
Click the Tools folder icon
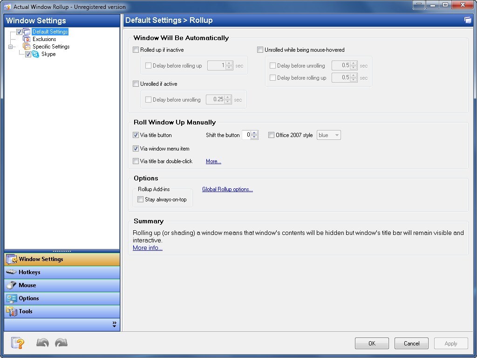click(11, 311)
